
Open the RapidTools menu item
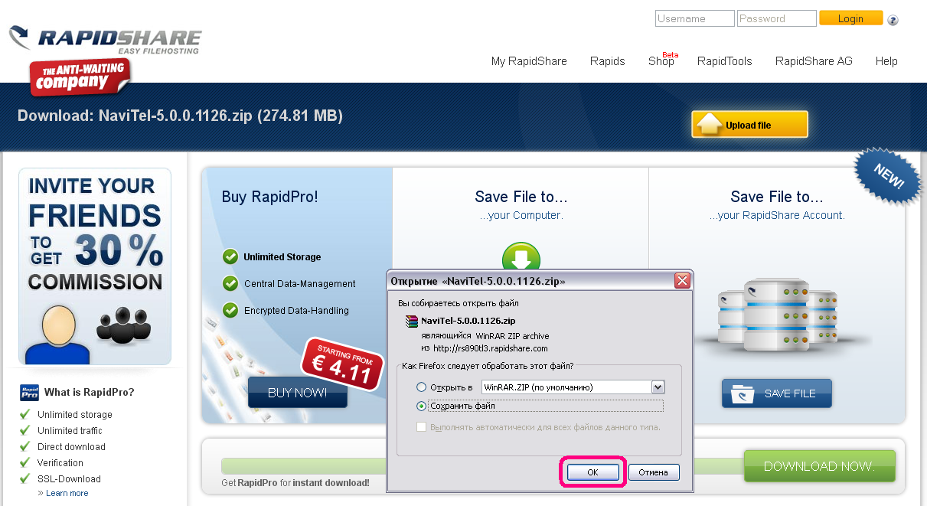click(x=724, y=61)
